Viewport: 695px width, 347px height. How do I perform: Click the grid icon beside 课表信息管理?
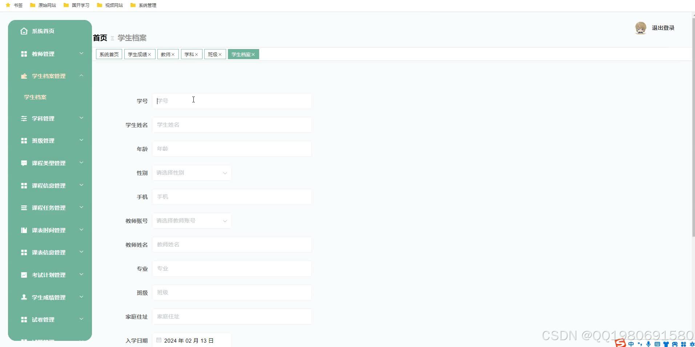coord(24,252)
